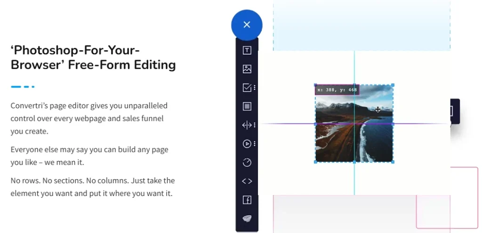This screenshot has width=482, height=233.
Task: Open more options beside the checkbox form tool
Action: coord(255,88)
